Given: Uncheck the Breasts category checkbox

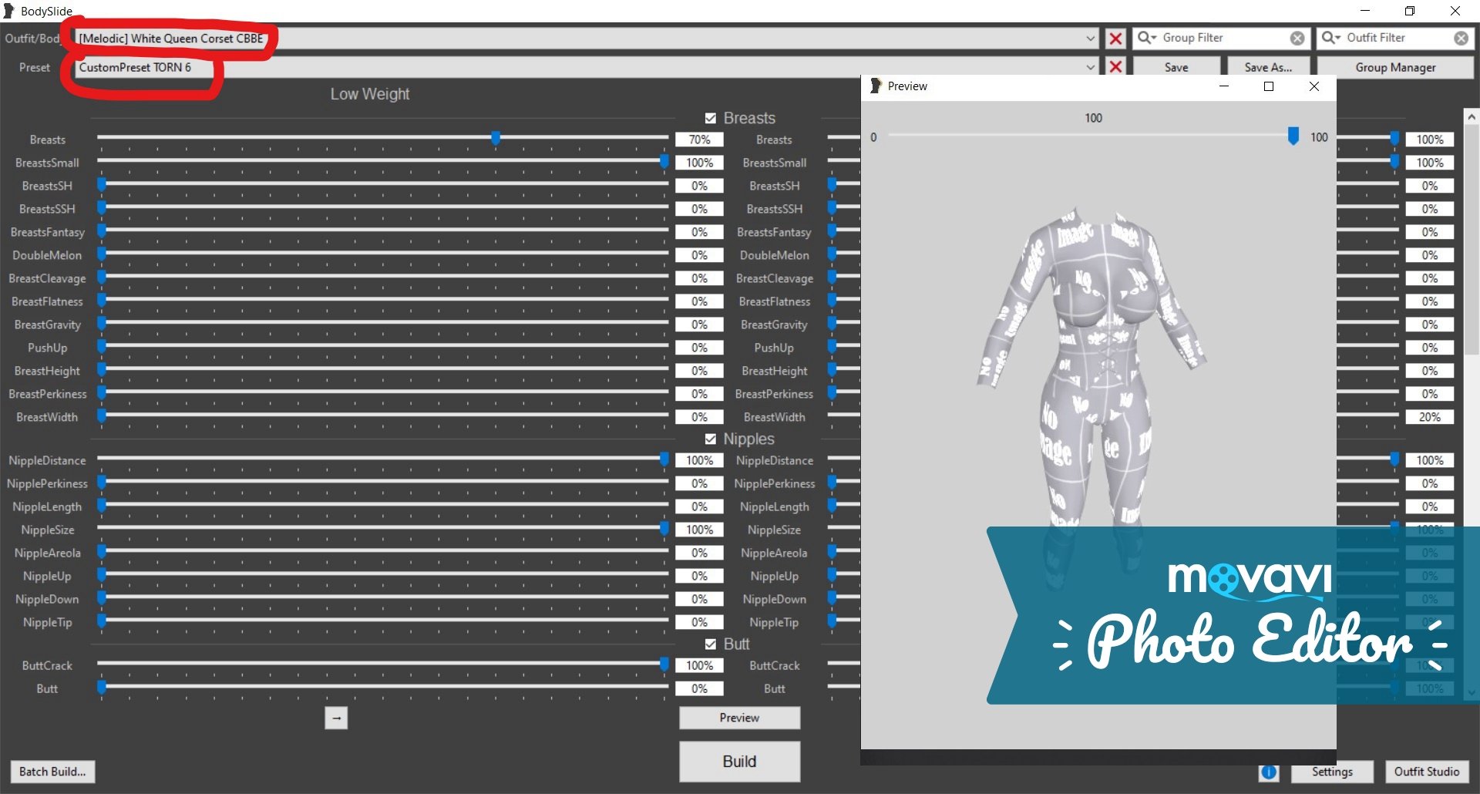Looking at the screenshot, I should tap(711, 118).
